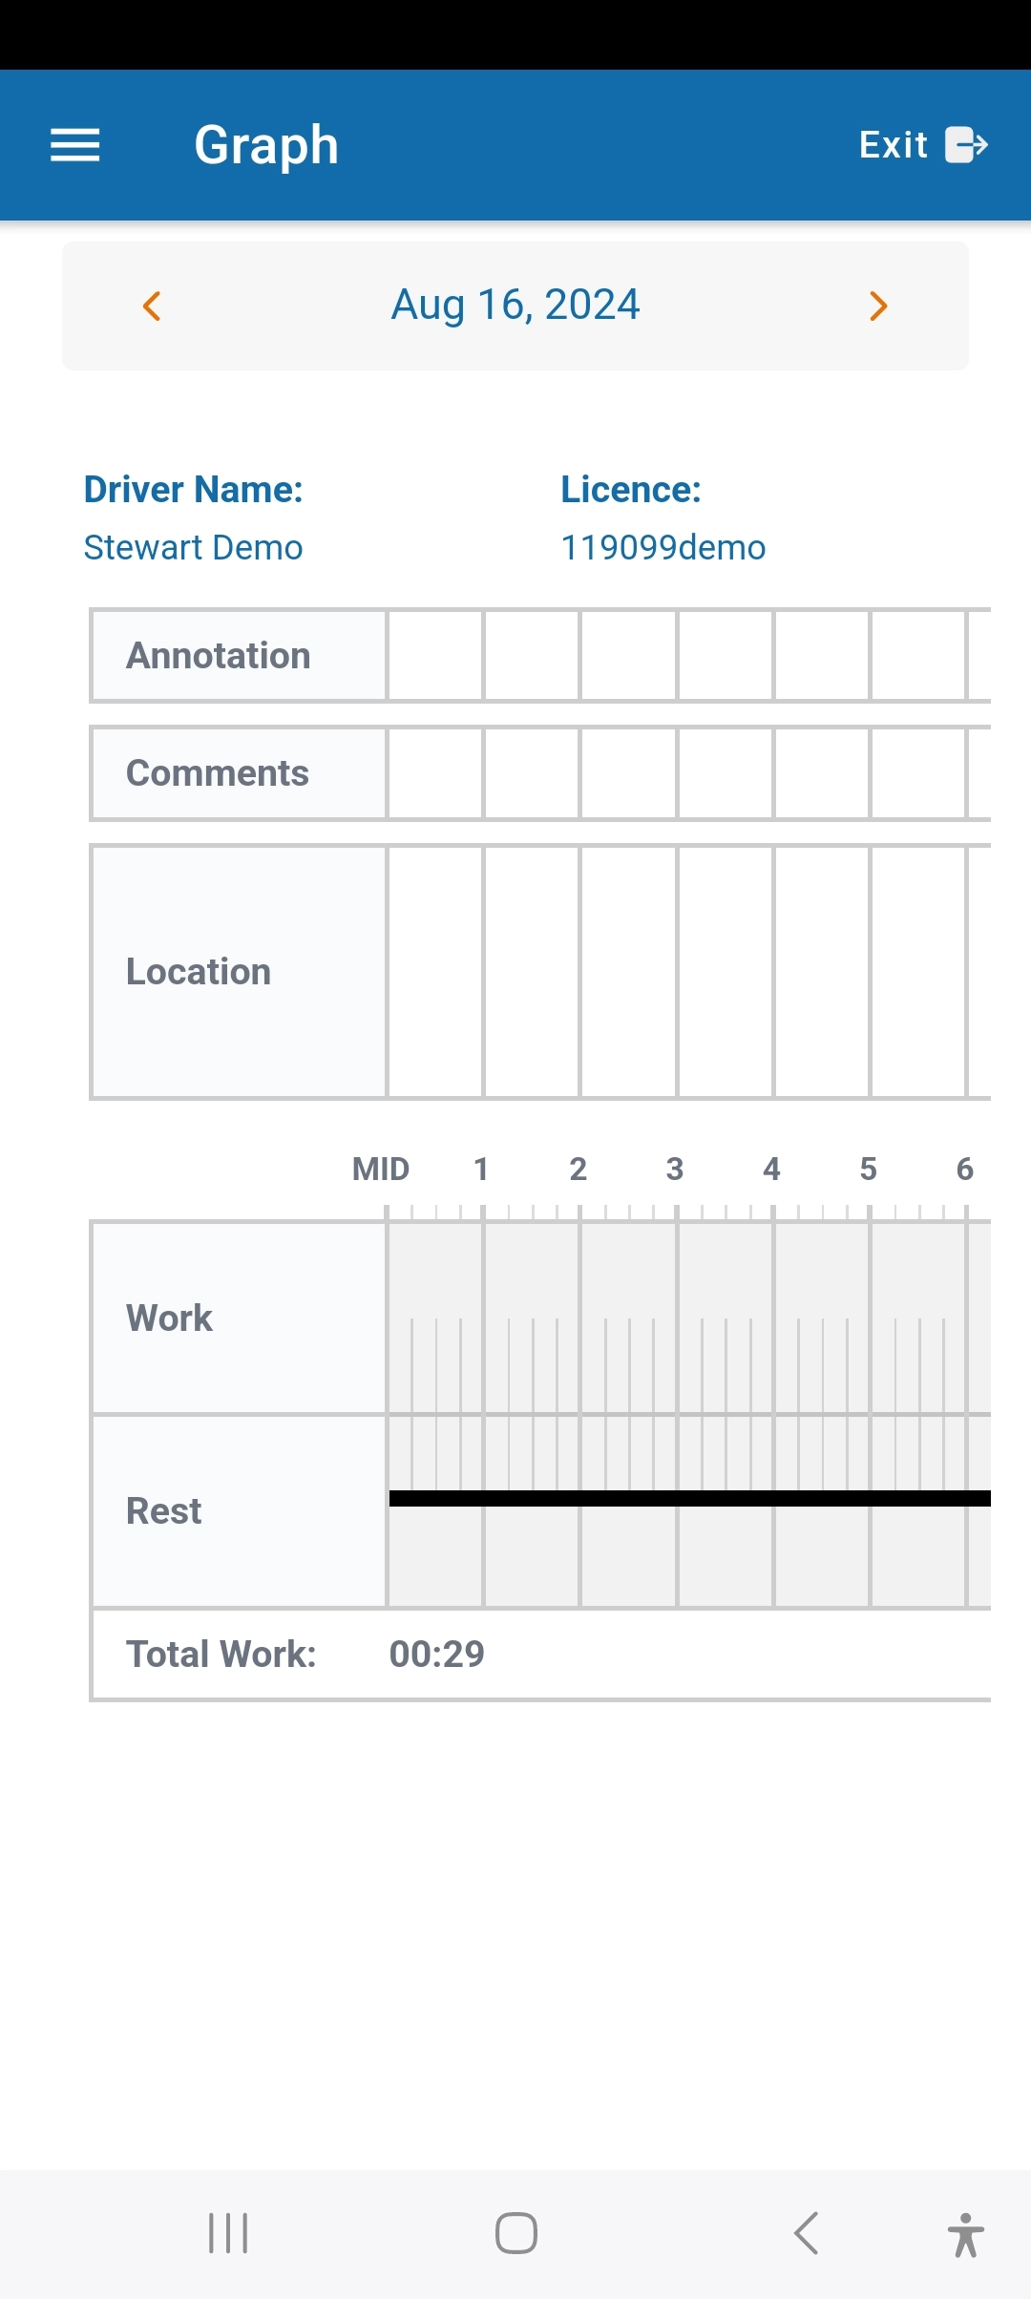Open the accessibility shortcut icon

[x=965, y=2234]
